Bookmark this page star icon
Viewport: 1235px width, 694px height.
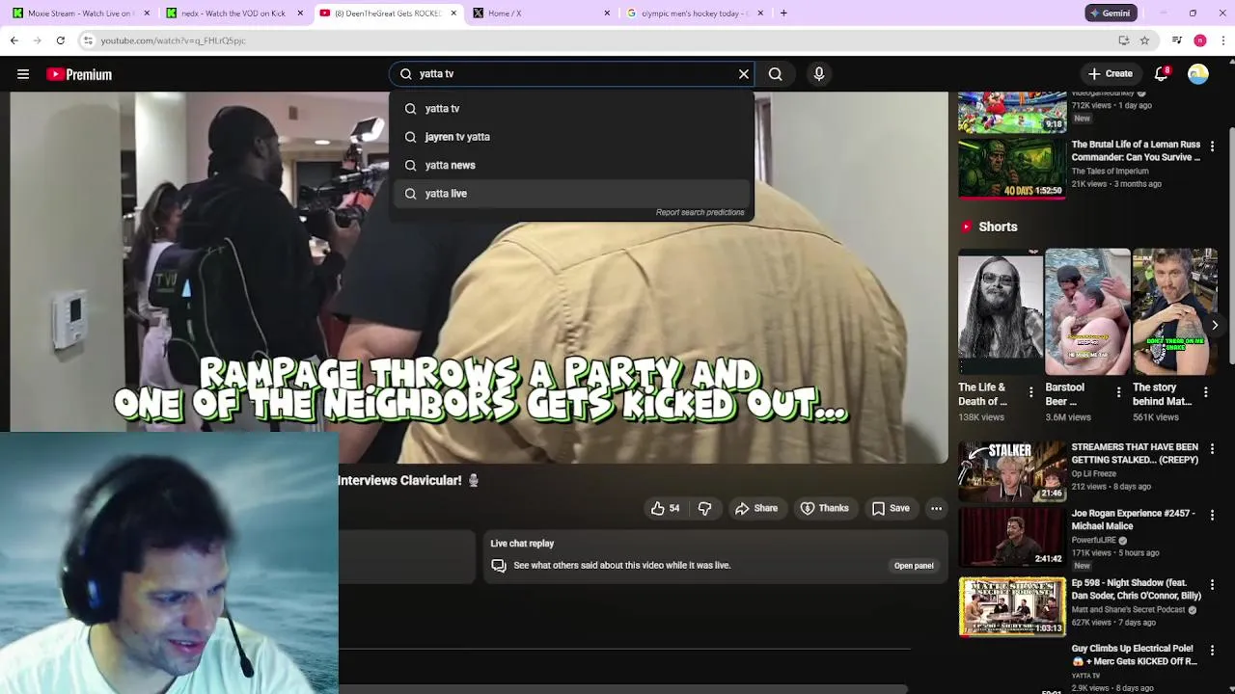coord(1144,40)
